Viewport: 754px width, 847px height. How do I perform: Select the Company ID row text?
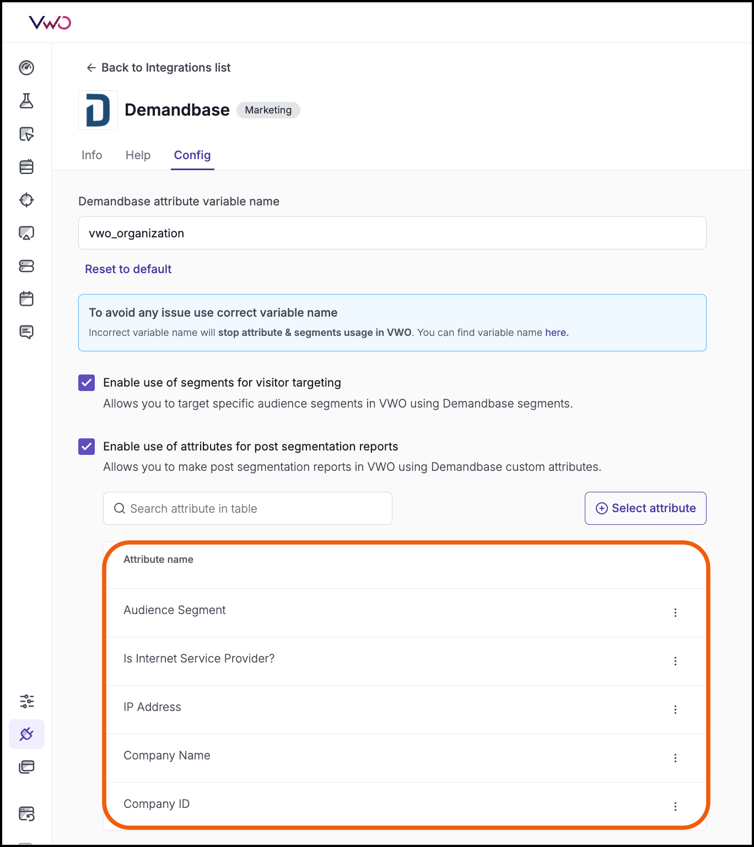tap(157, 804)
